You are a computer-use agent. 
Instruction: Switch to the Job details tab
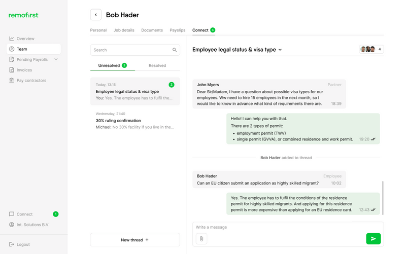(124, 30)
